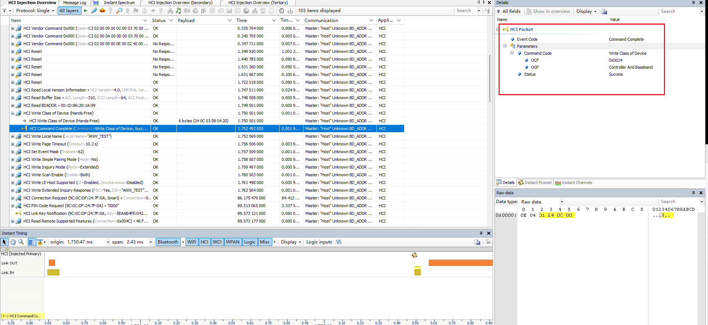Click the timing sync icon on the Instant Timing toolbar
This screenshot has width=708, height=325.
click(488, 242)
